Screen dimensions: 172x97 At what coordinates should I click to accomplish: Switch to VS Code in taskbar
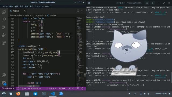tap(53, 94)
